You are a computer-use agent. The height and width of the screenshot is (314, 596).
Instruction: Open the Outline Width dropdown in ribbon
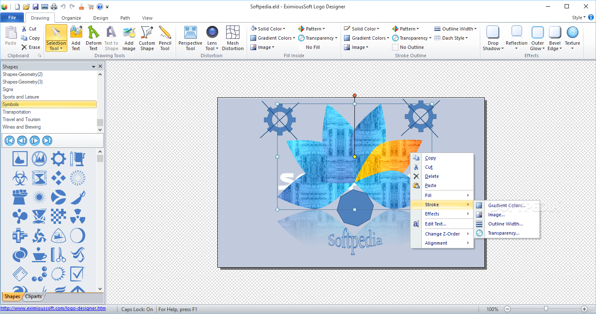(x=456, y=29)
